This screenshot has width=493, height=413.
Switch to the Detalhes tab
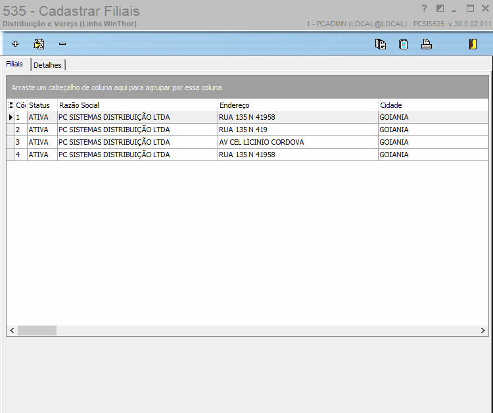click(47, 65)
